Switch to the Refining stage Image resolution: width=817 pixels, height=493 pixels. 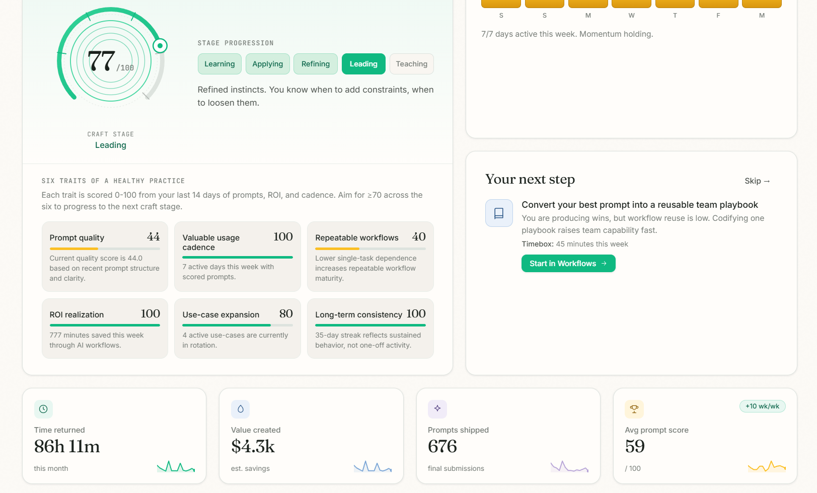point(315,64)
